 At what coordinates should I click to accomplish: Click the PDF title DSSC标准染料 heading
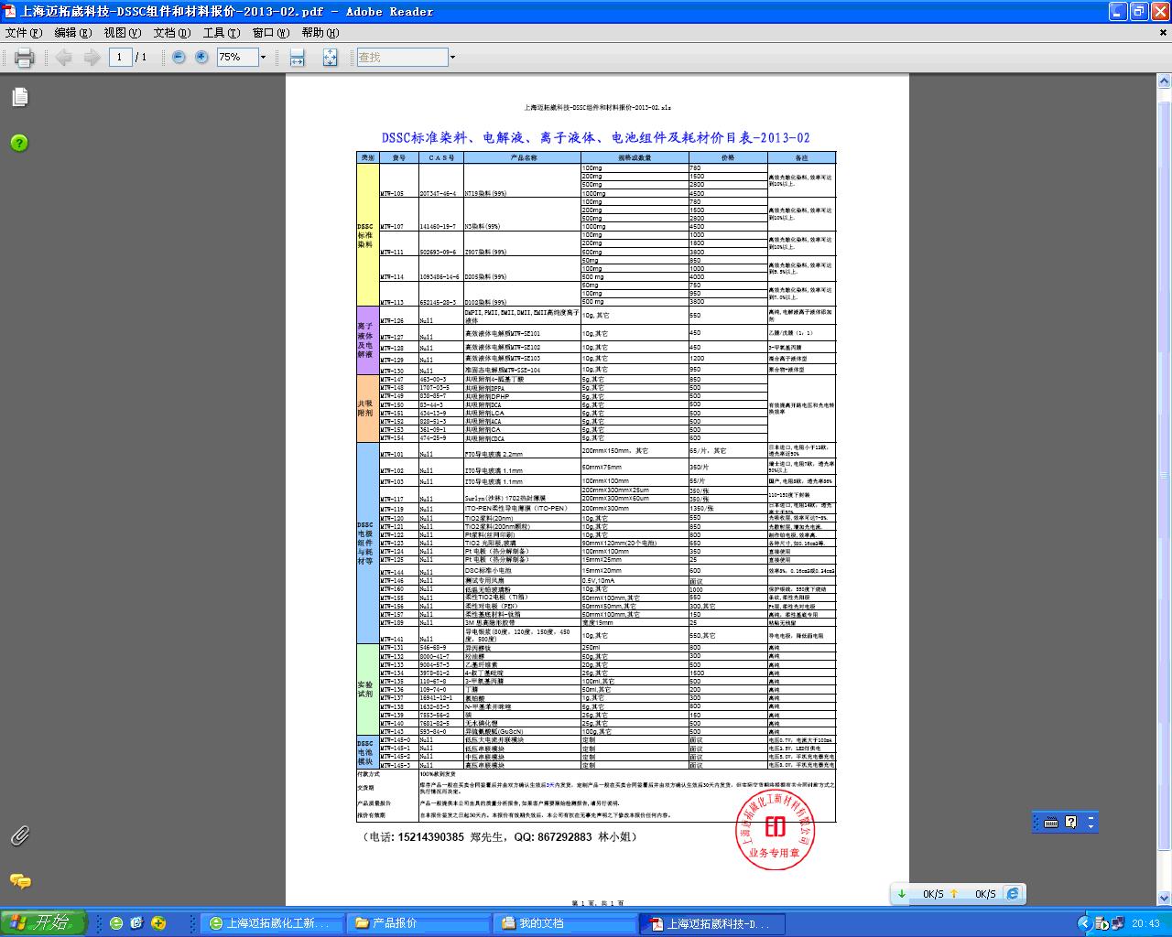(x=596, y=138)
